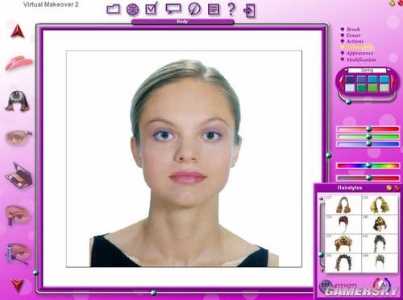
Task: Pick the dark green swatch
Action: (361, 88)
